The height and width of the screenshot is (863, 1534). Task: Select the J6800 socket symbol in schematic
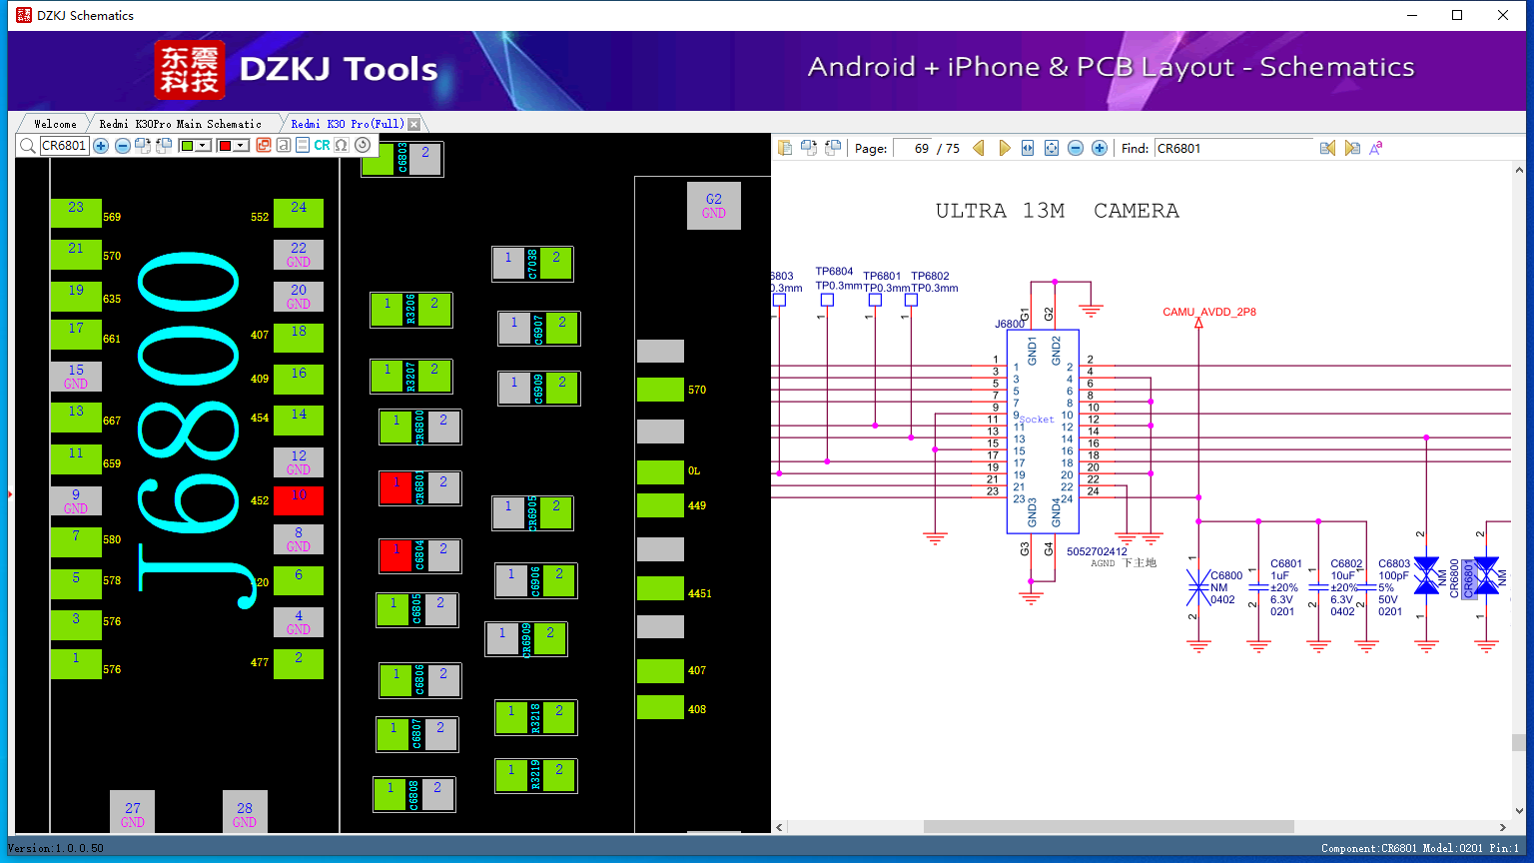click(1043, 431)
